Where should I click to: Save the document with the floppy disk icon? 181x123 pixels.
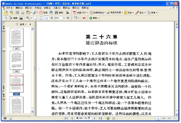click(17, 12)
